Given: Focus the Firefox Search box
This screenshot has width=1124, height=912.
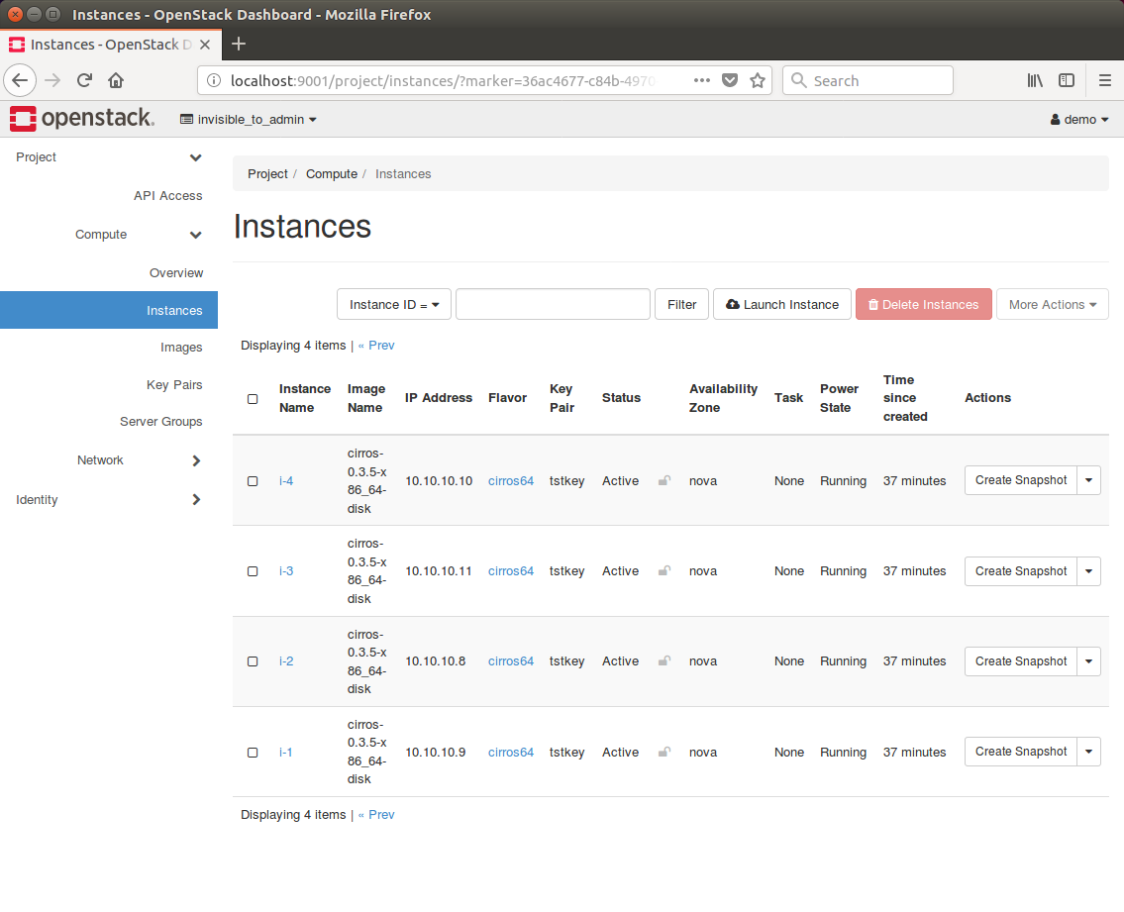Looking at the screenshot, I should pyautogui.click(x=868, y=80).
